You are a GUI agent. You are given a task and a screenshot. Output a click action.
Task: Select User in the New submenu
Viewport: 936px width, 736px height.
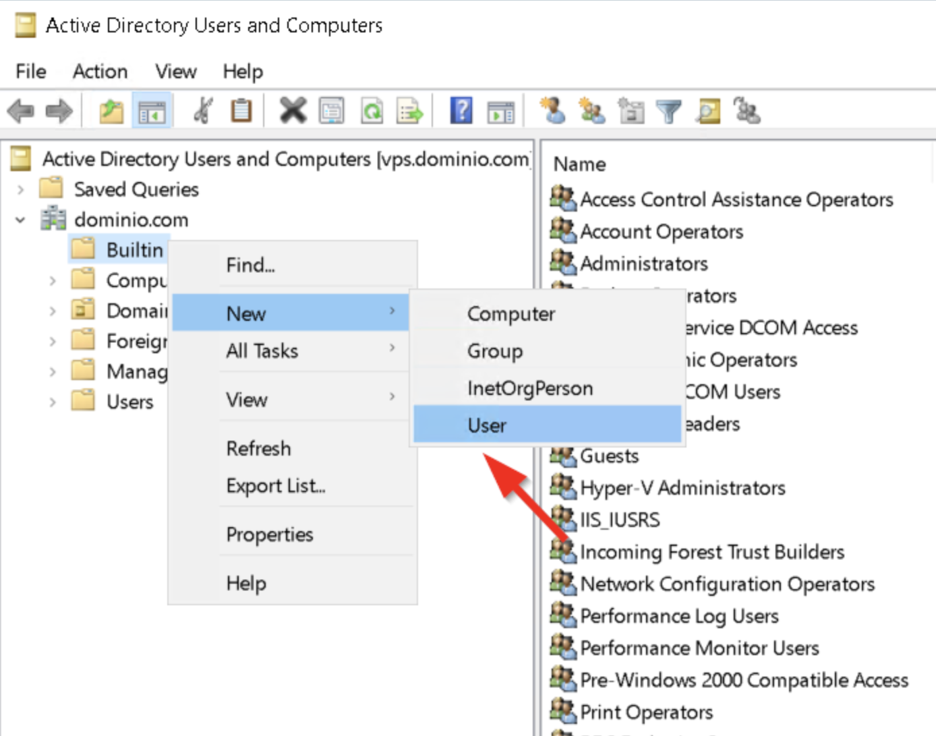tap(486, 425)
